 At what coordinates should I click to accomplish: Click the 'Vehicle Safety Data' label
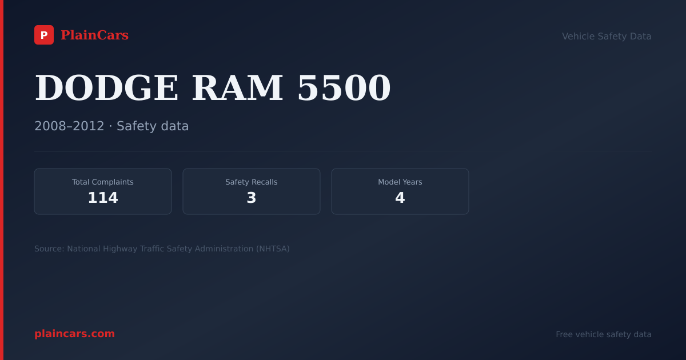607,36
